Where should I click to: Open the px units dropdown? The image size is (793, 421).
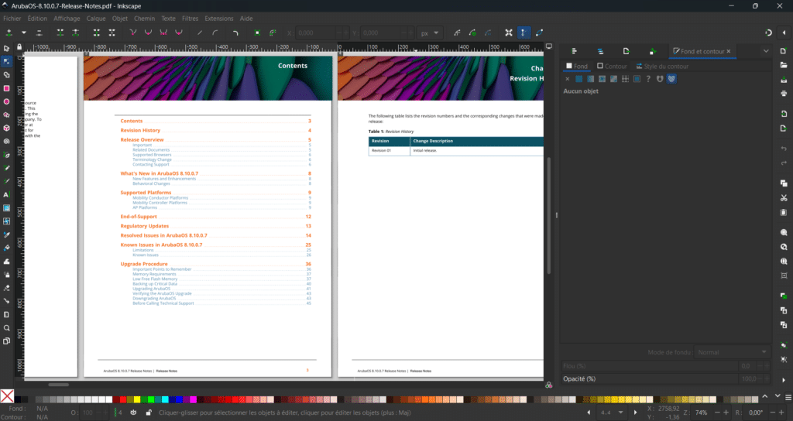coord(429,33)
